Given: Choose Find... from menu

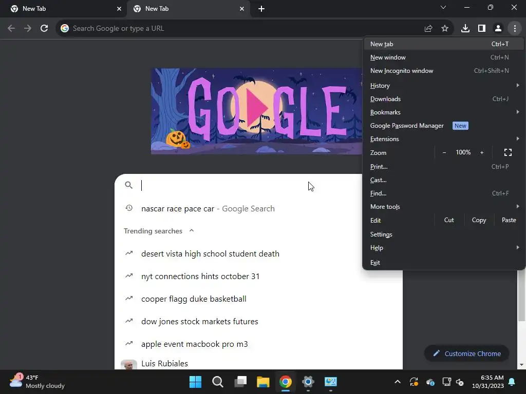Looking at the screenshot, I should click(x=443, y=193).
